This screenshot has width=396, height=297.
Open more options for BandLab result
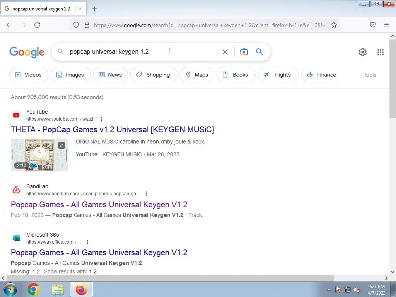coord(146,194)
